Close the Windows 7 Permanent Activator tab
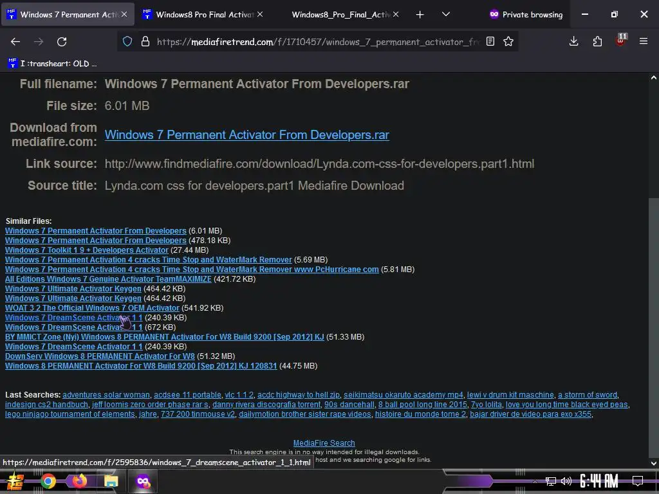Image resolution: width=659 pixels, height=494 pixels. (124, 14)
